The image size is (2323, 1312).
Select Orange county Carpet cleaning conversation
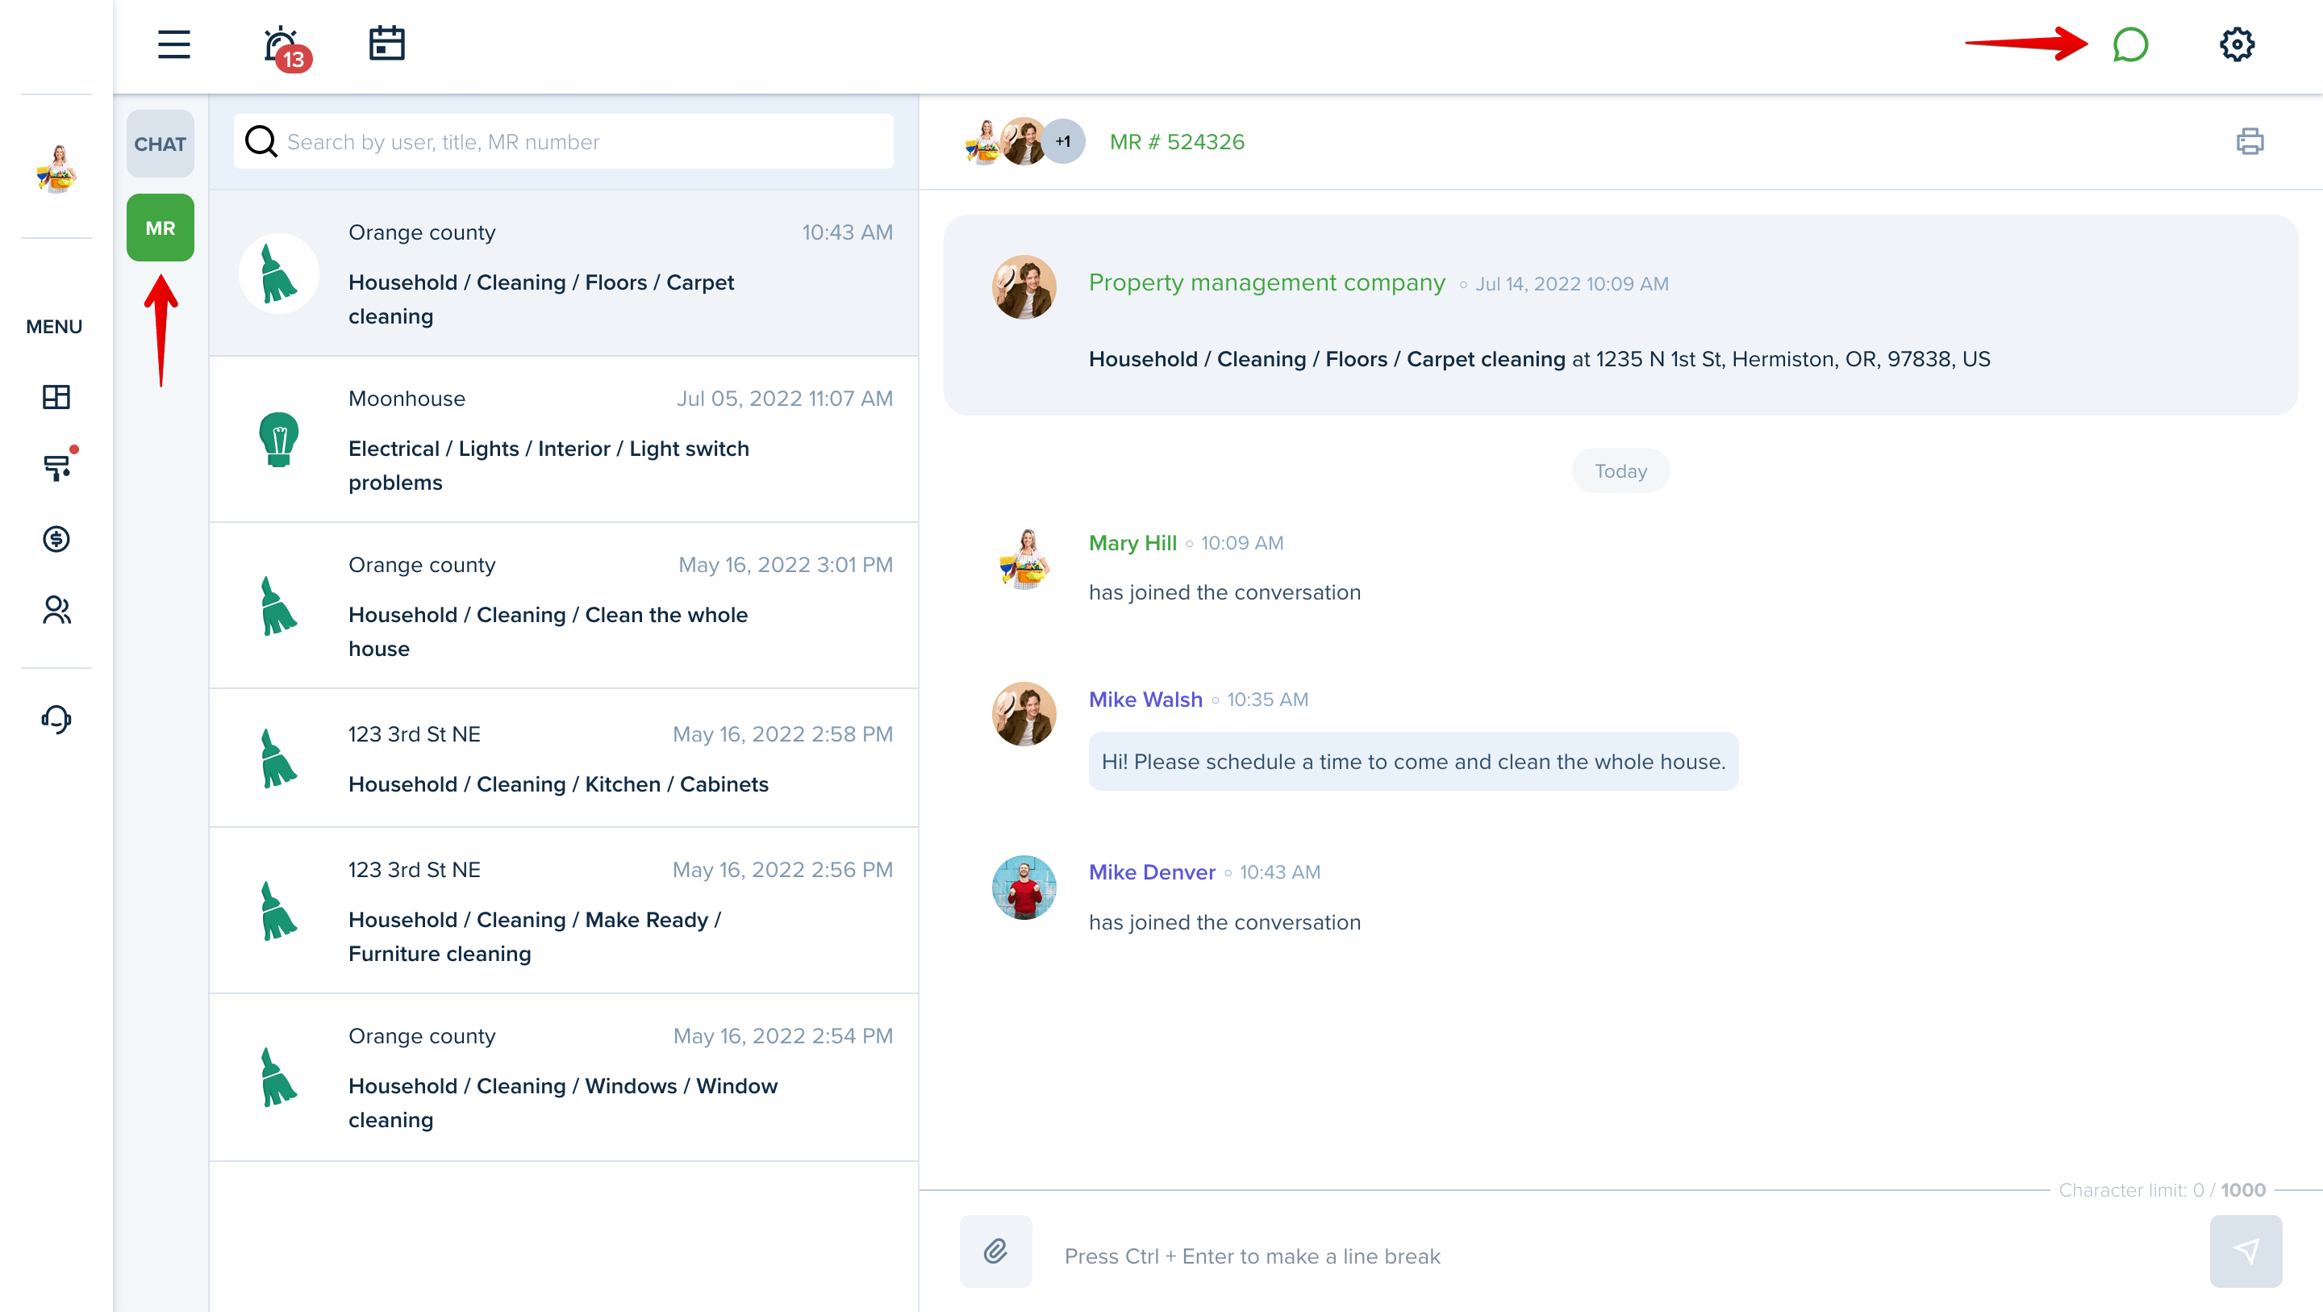(x=564, y=274)
